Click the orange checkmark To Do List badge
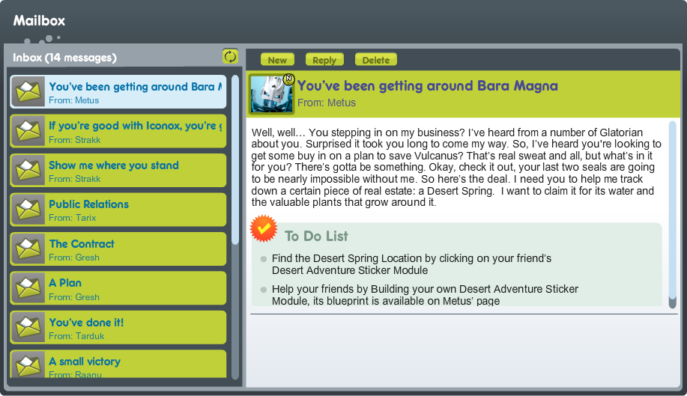Viewport: 687px width, 396px height. (264, 228)
